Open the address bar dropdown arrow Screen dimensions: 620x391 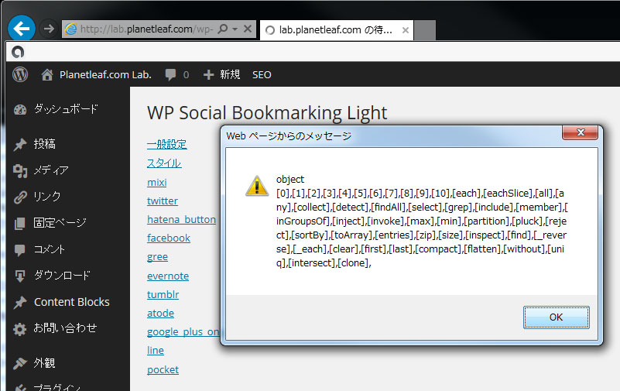(235, 29)
